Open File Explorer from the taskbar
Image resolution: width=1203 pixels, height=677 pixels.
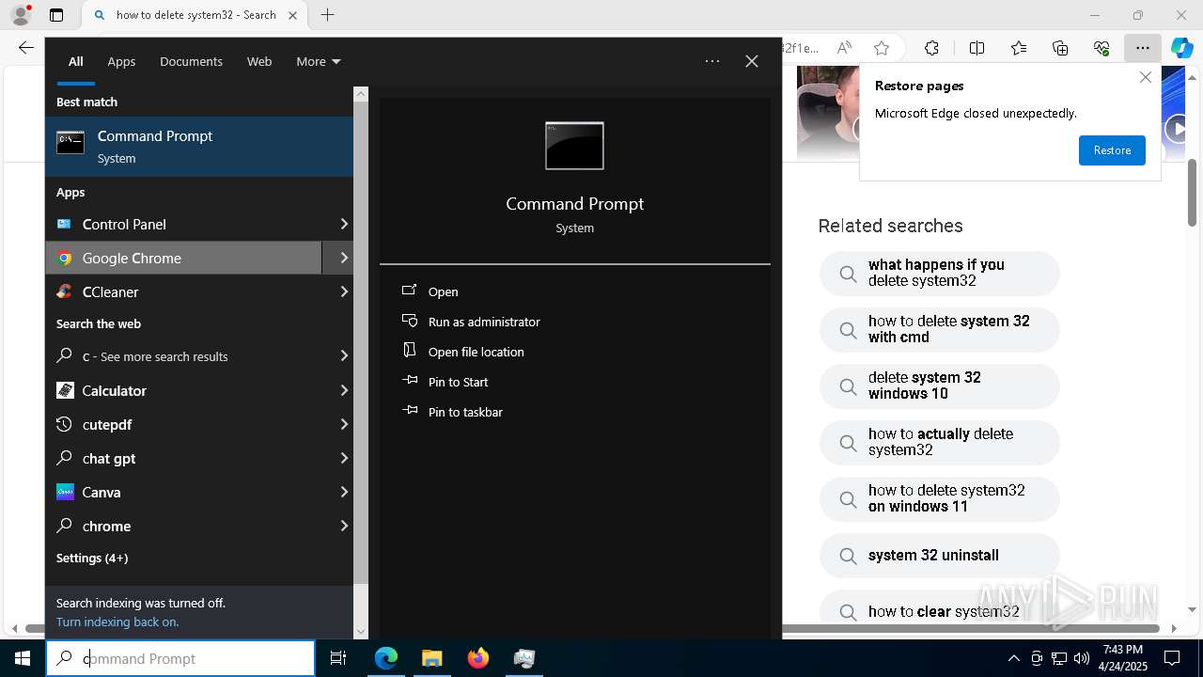(431, 658)
